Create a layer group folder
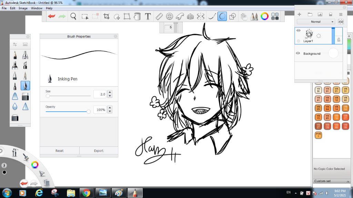Screen dimensions: 353x198 tap(310, 14)
